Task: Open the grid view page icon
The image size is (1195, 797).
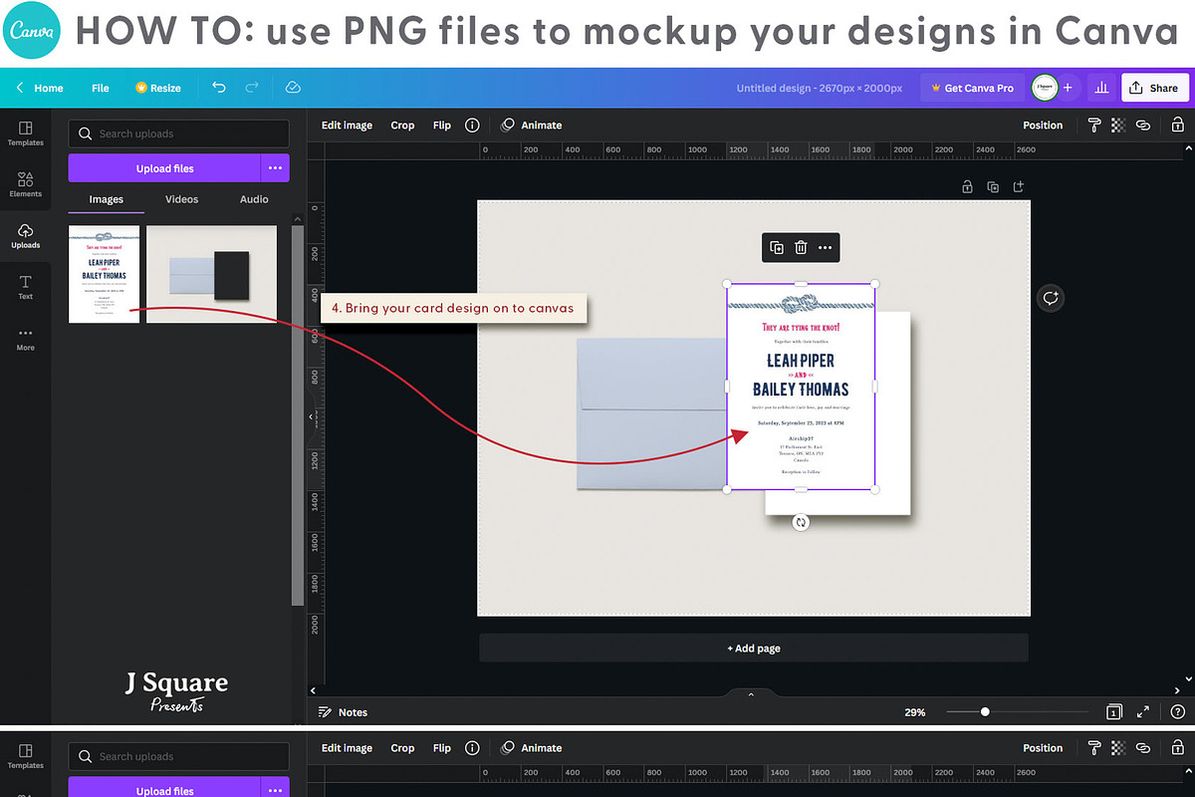Action: tap(1115, 711)
